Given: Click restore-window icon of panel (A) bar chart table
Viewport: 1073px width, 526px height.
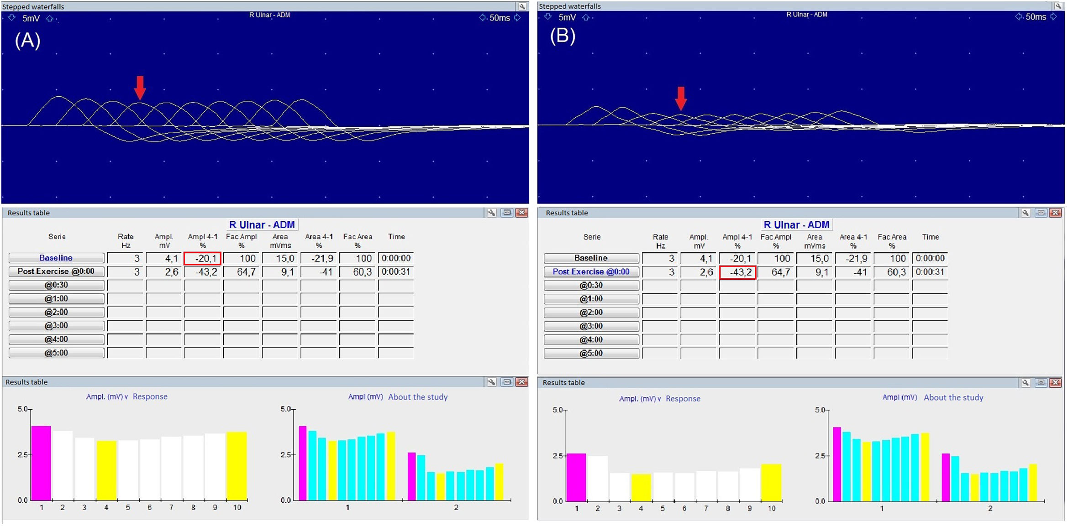Looking at the screenshot, I should [507, 382].
